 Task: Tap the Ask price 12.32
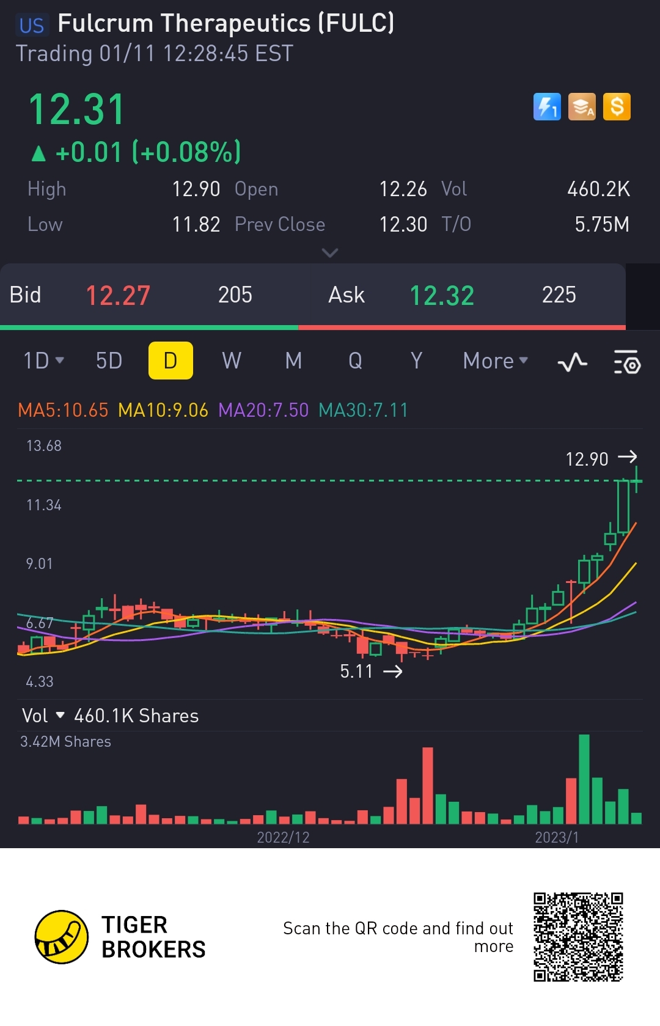coord(442,296)
